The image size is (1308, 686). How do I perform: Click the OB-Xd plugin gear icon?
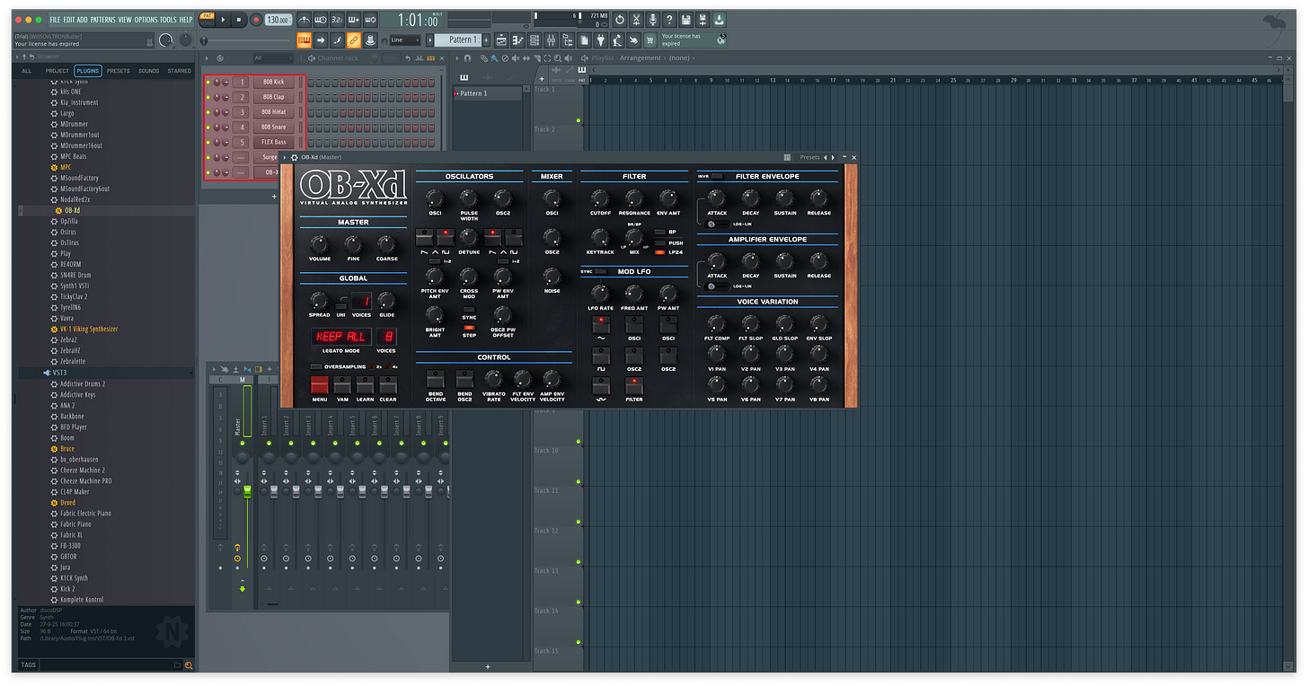294,157
